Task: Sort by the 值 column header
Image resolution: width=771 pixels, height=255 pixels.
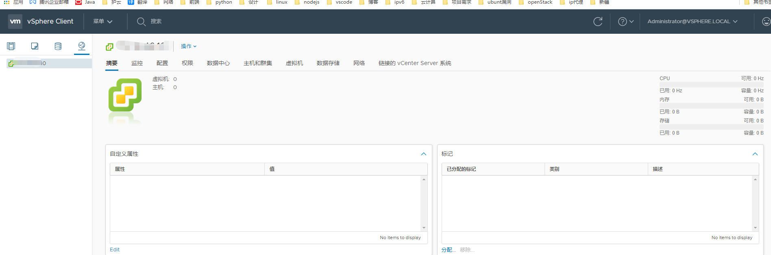Action: coord(346,169)
